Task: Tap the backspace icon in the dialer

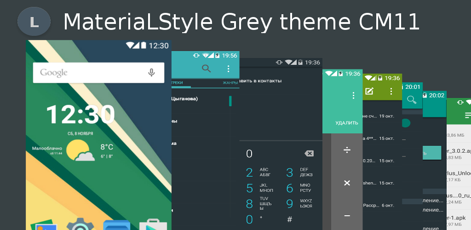Action: (x=309, y=154)
